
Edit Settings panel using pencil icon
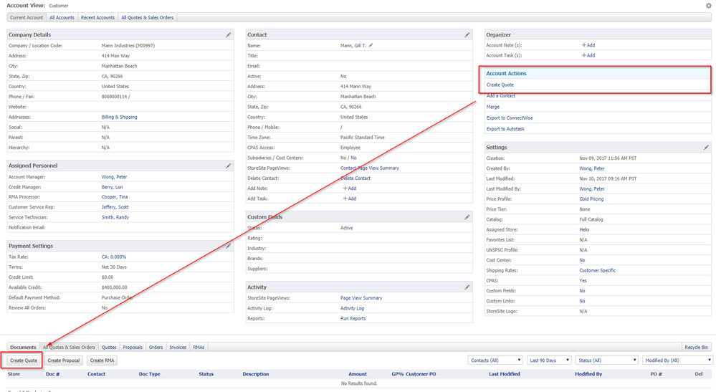pyautogui.click(x=706, y=148)
